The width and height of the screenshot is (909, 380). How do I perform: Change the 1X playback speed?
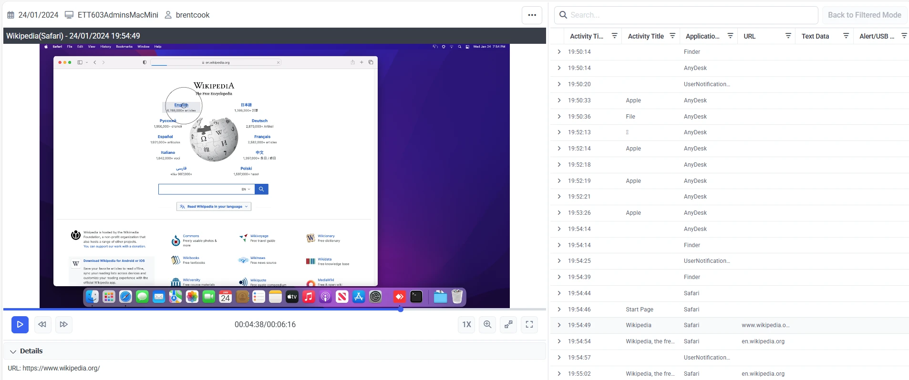[466, 324]
